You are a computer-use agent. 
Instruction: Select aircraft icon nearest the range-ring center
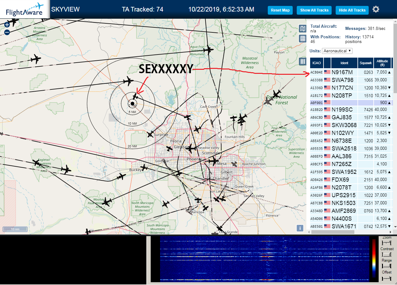(x=135, y=96)
